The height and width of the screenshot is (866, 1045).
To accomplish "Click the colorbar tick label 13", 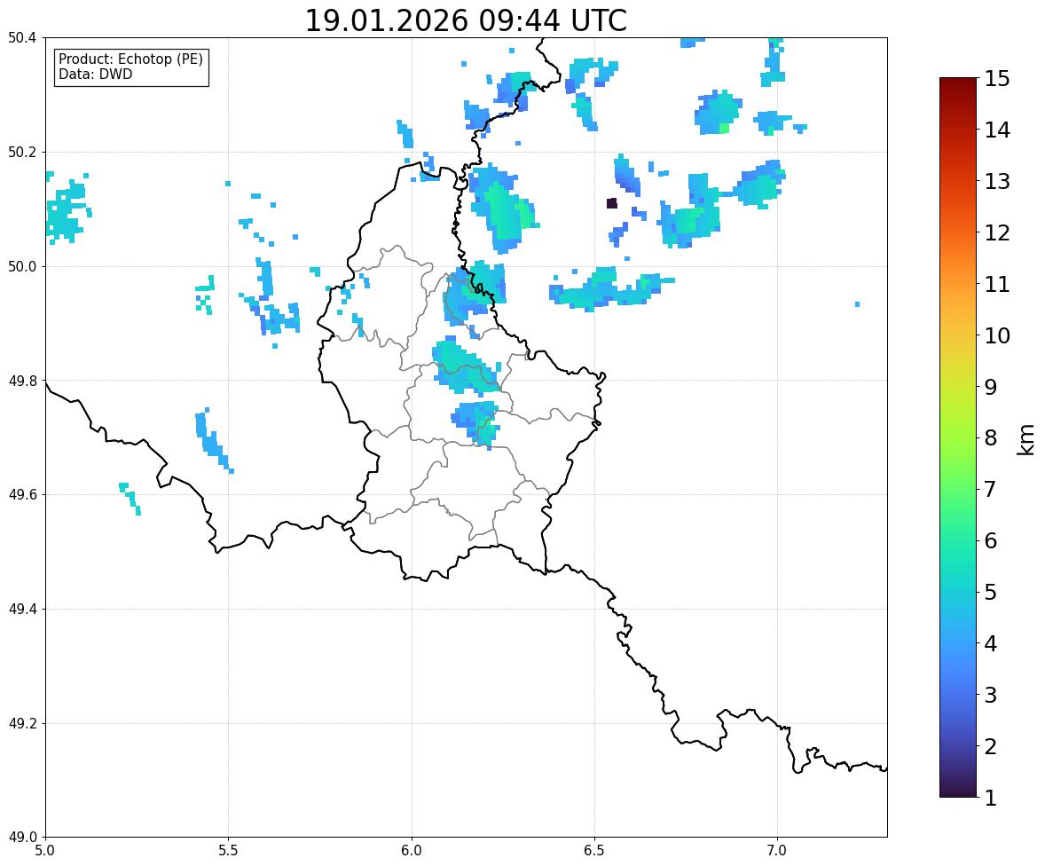I will pyautogui.click(x=997, y=181).
